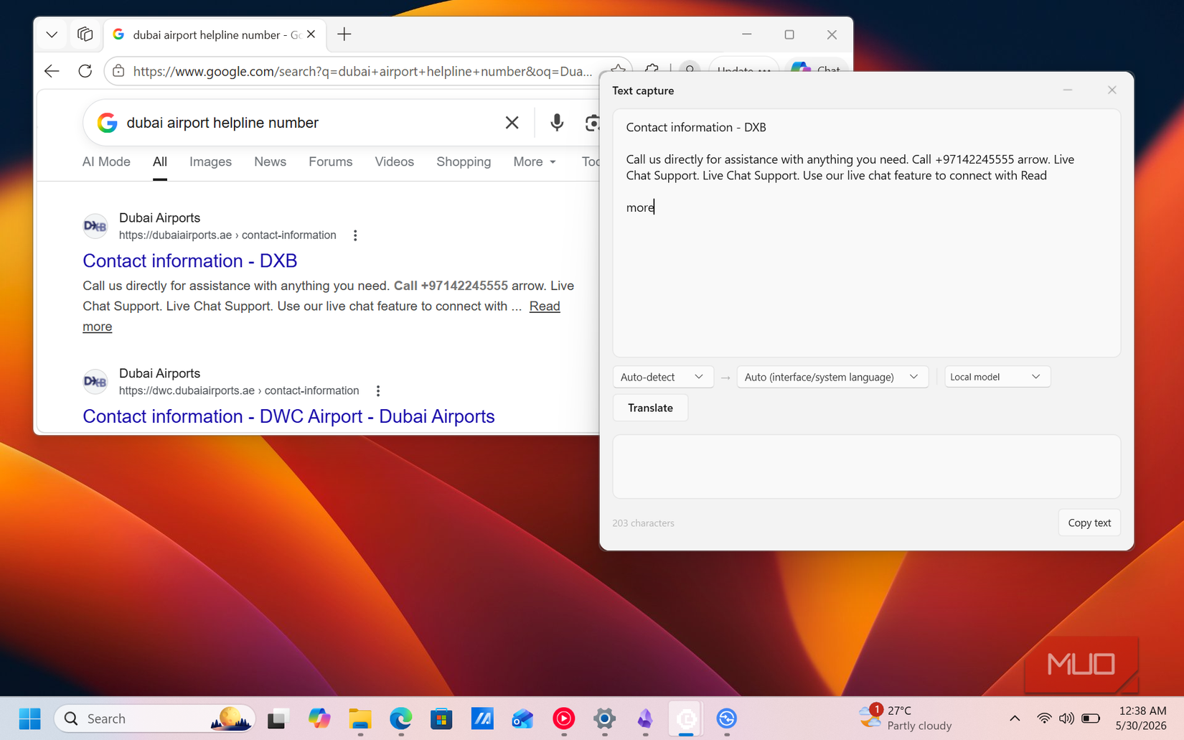Click Copy text in Text capture
Viewport: 1184px width, 740px height.
tap(1089, 523)
